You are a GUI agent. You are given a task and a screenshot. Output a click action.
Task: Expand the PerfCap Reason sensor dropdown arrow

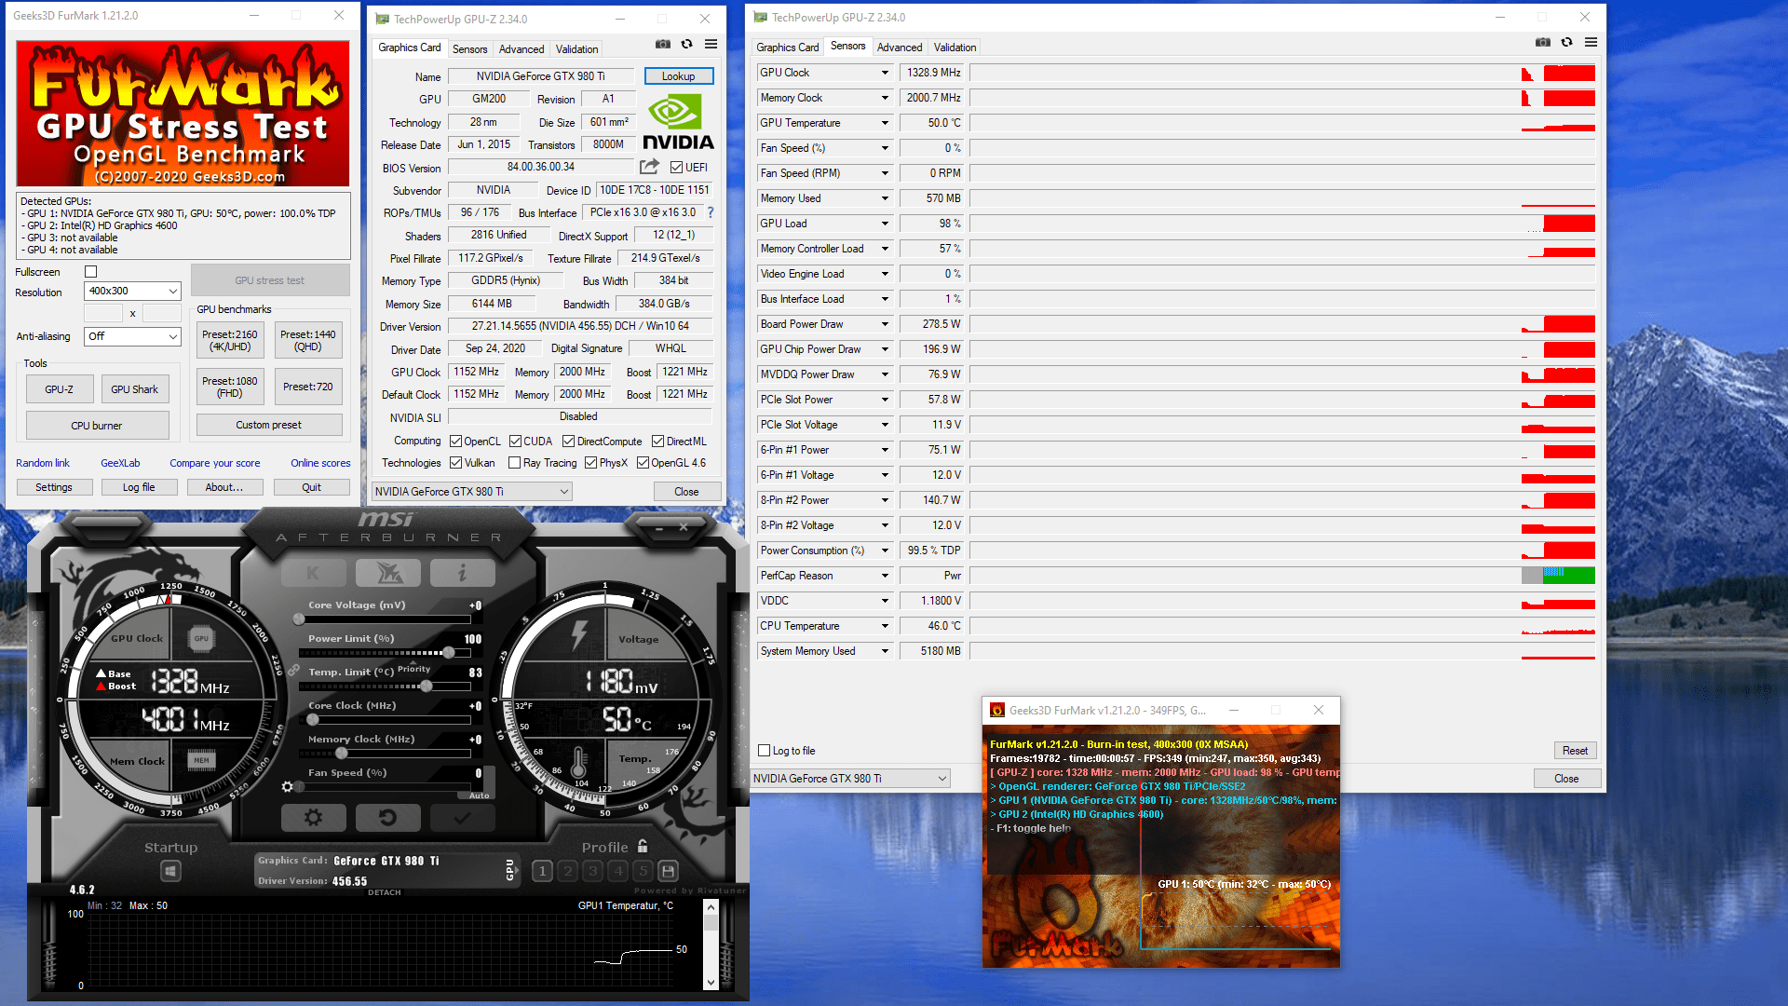[x=885, y=576]
